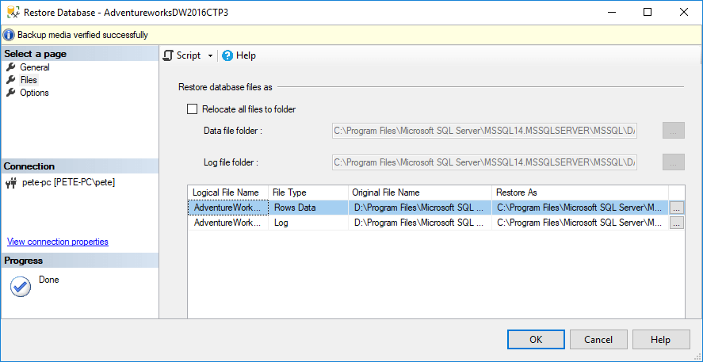The width and height of the screenshot is (703, 362).
Task: Click the Done progress checkmark icon
Action: tap(20, 286)
